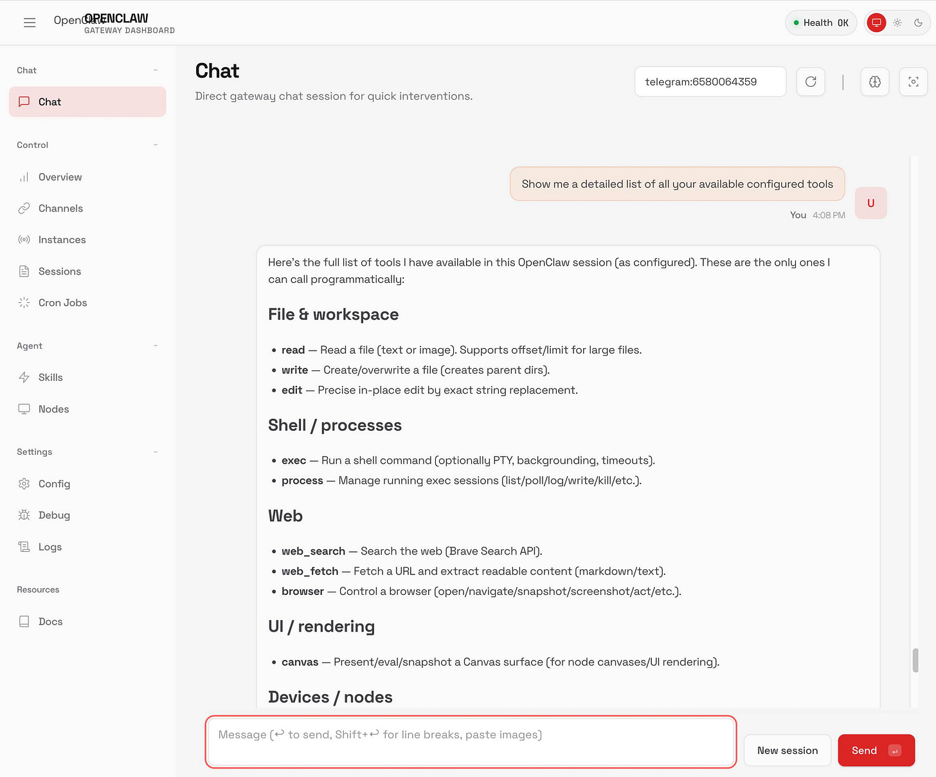Collapse the Control section
The width and height of the screenshot is (936, 777).
[155, 145]
